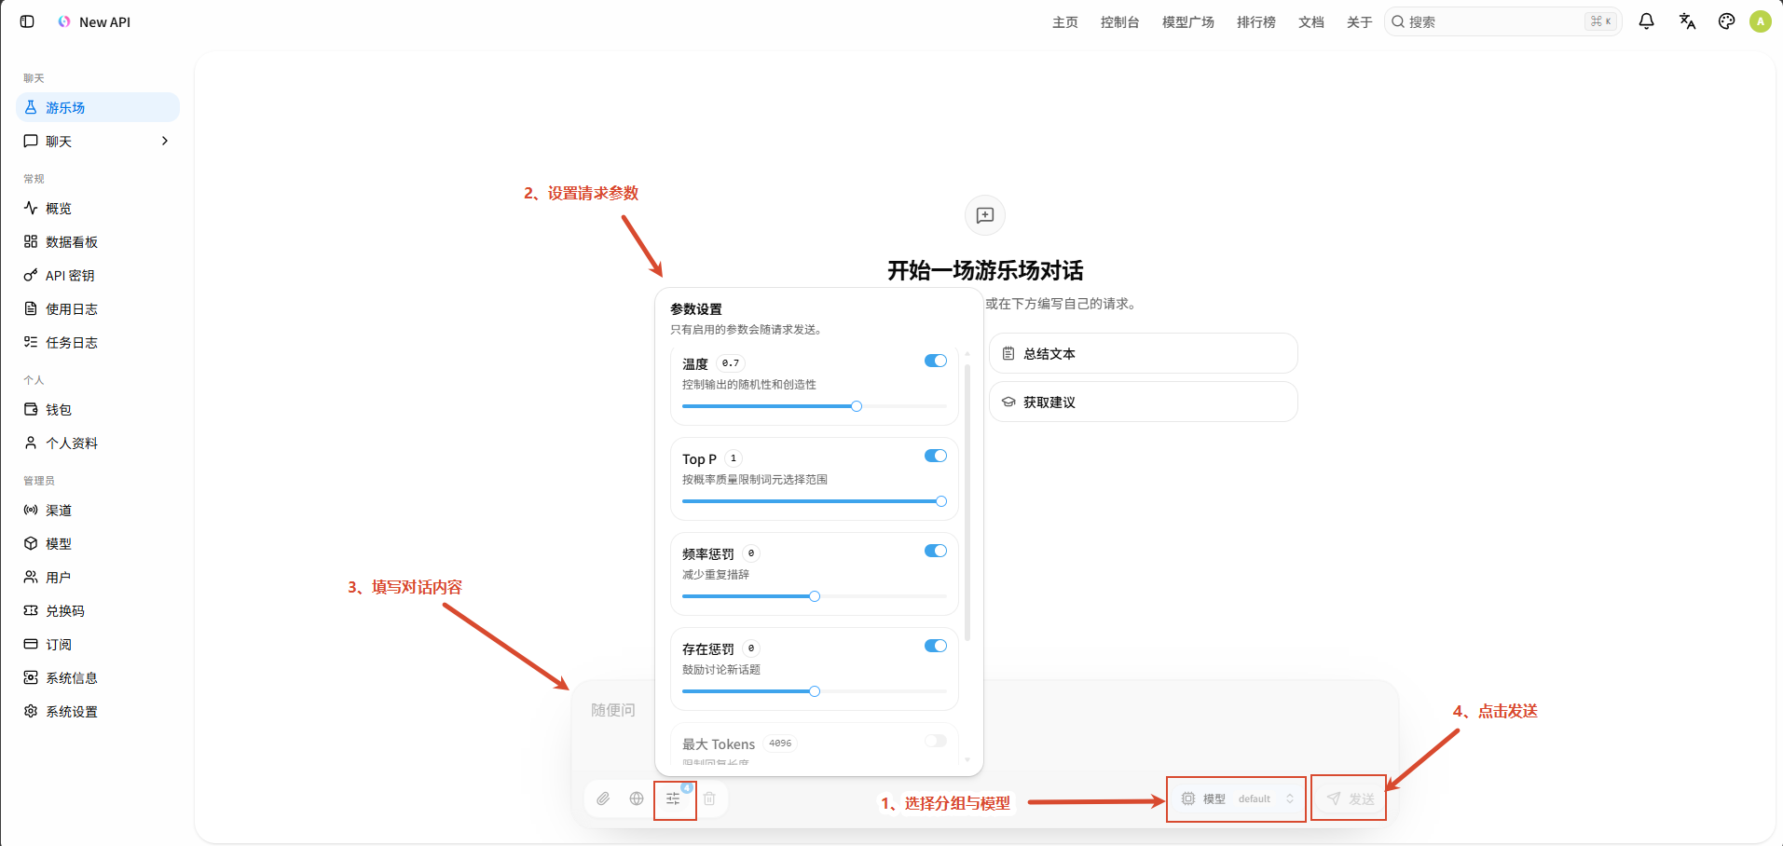The width and height of the screenshot is (1783, 846).
Task: Click trash icon to clear conversation
Action: click(x=709, y=798)
